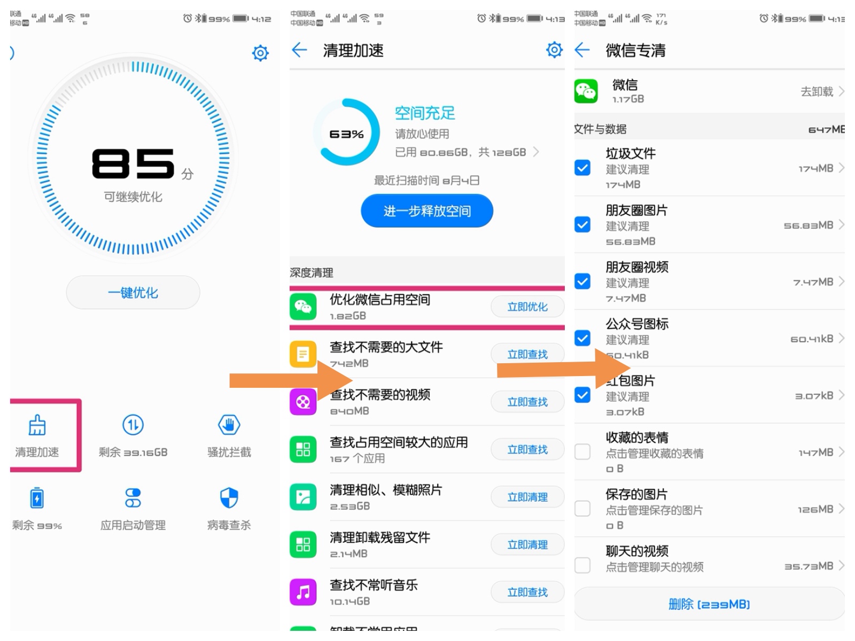This screenshot has height=641, width=855.
Task: Expand 朋友圈图片 56.83MB chevron
Action: point(841,224)
